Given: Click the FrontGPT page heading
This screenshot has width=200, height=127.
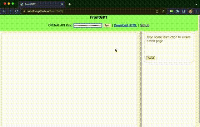Looking at the screenshot, I should (x=99, y=17).
